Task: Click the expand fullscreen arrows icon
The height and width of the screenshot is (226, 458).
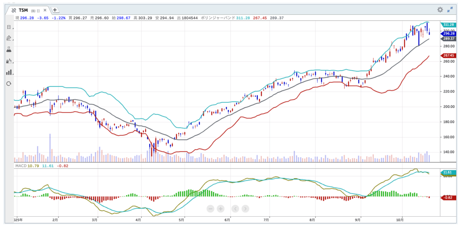Action: (450, 10)
